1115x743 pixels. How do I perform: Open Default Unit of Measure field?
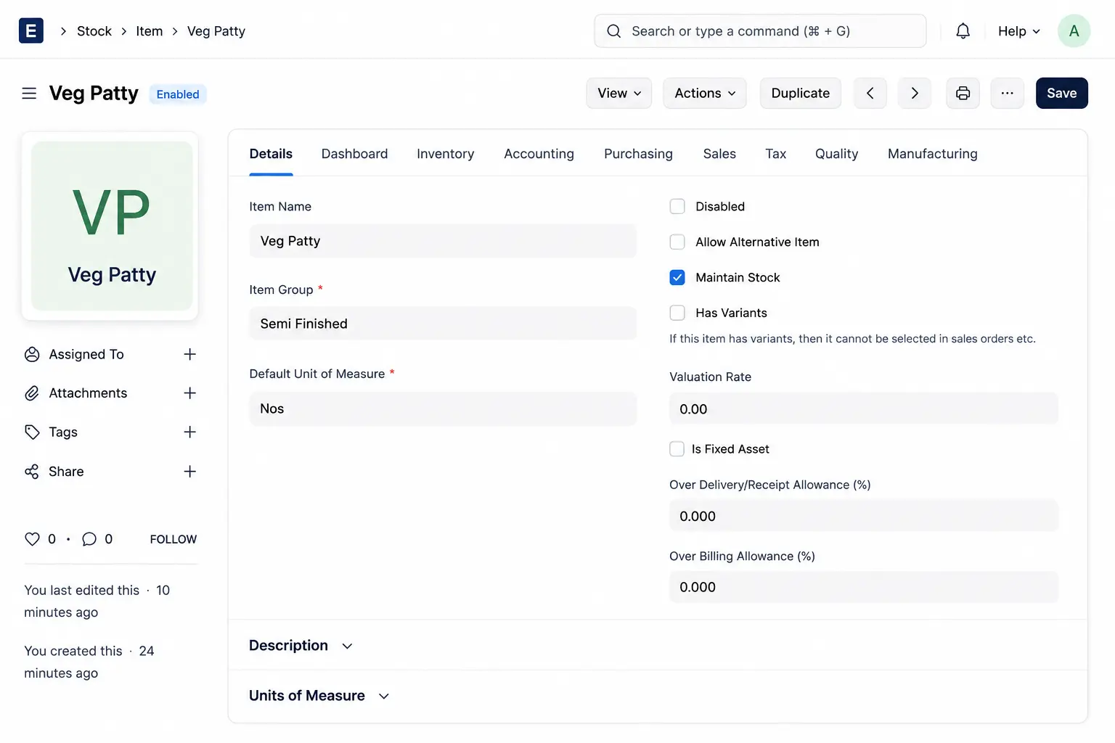[443, 409]
